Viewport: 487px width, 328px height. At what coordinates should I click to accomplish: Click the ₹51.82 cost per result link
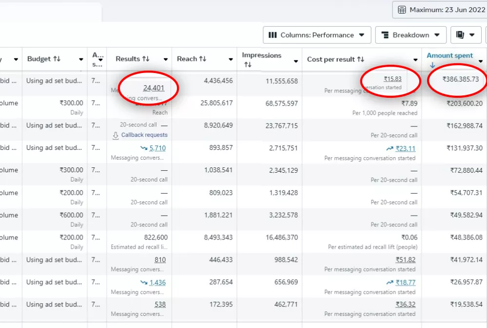tap(406, 260)
